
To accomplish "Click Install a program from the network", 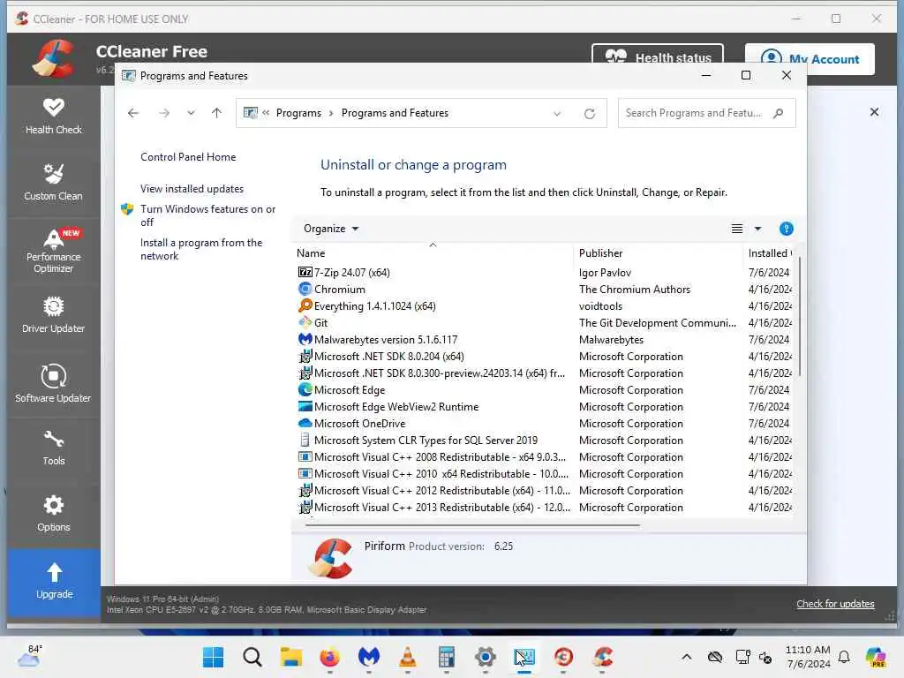I will click(x=201, y=249).
